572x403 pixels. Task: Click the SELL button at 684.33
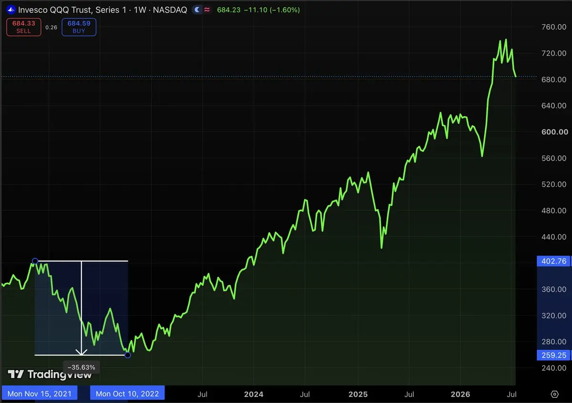click(23, 27)
